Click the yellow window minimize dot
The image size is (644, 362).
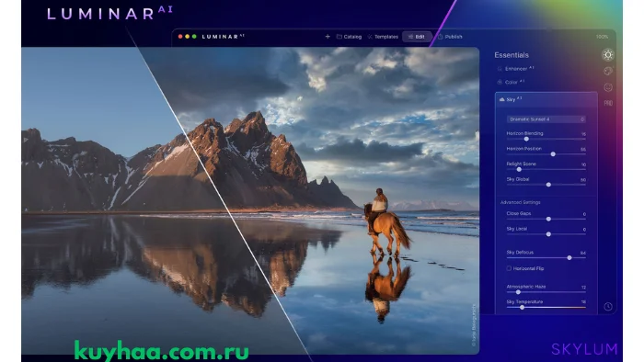click(x=188, y=37)
